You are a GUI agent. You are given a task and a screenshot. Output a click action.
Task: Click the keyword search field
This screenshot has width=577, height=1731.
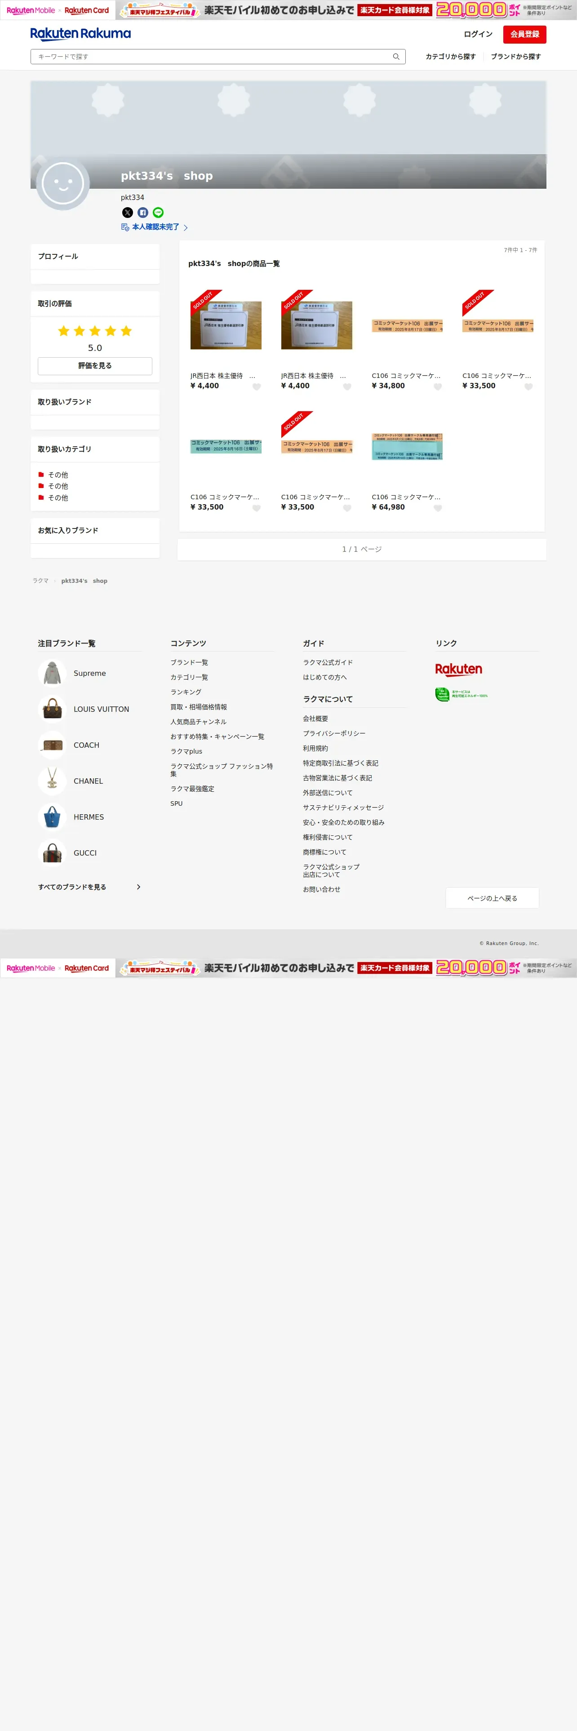[x=217, y=57]
